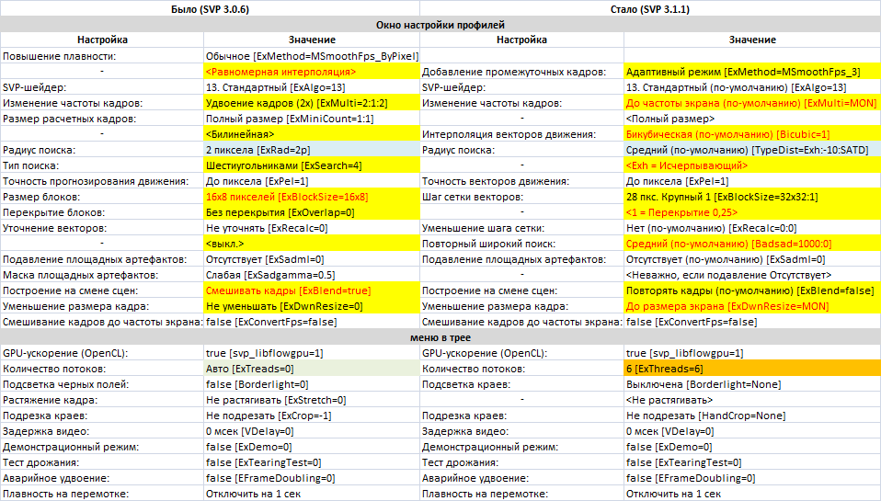Select the "Окно настройки профилей" section header

tap(440, 25)
